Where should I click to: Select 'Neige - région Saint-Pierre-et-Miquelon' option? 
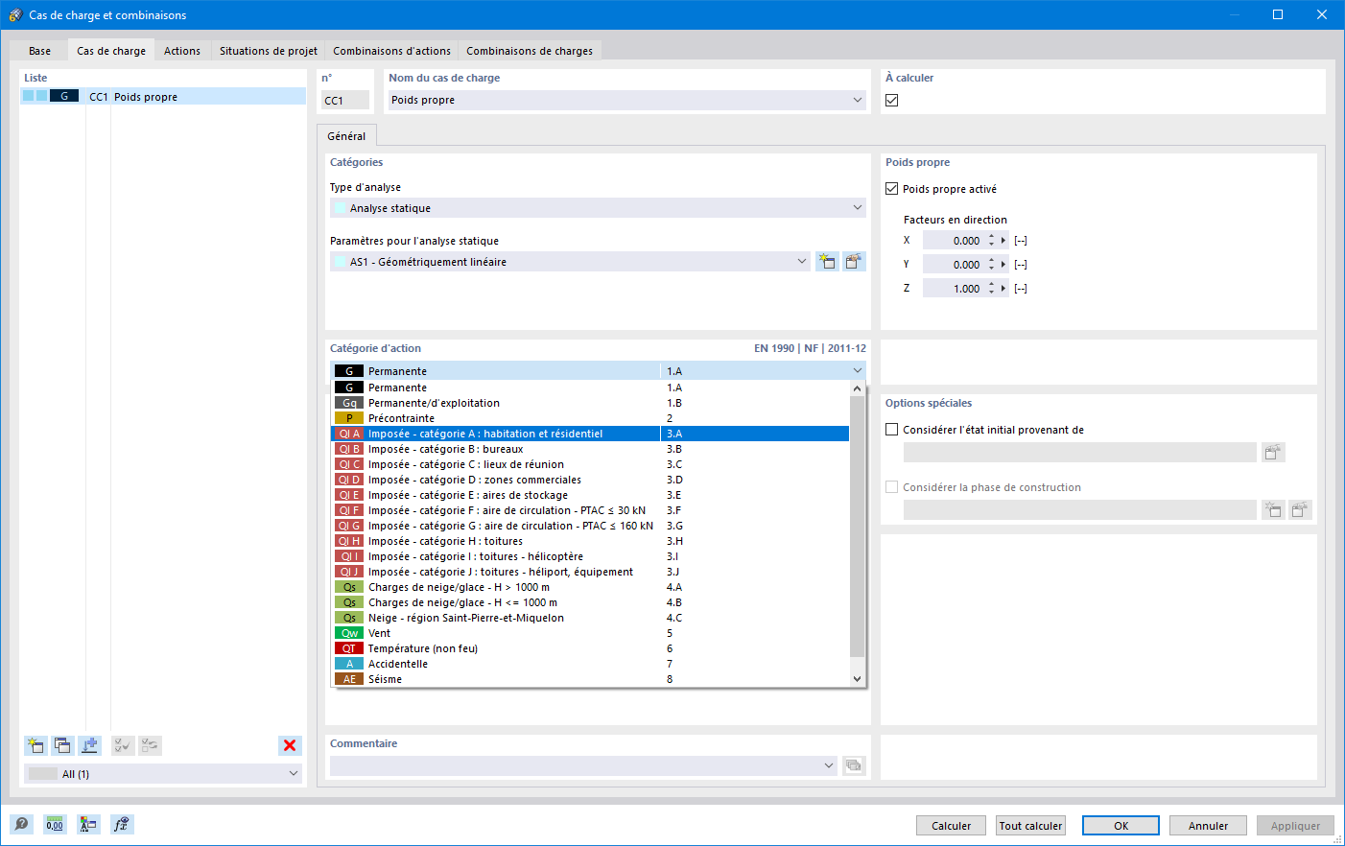(590, 618)
